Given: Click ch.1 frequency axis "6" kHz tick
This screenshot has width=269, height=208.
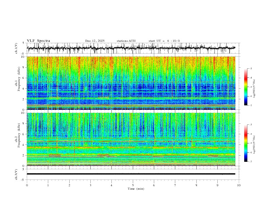Looking at the screenshot, I should 24,78.
